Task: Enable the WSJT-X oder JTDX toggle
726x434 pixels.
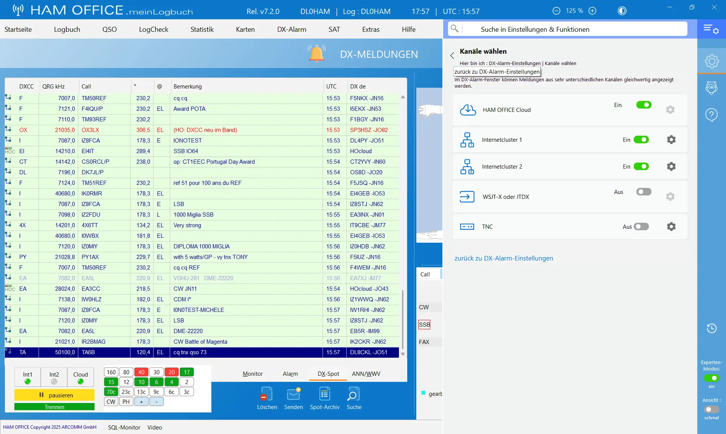Action: [x=644, y=192]
